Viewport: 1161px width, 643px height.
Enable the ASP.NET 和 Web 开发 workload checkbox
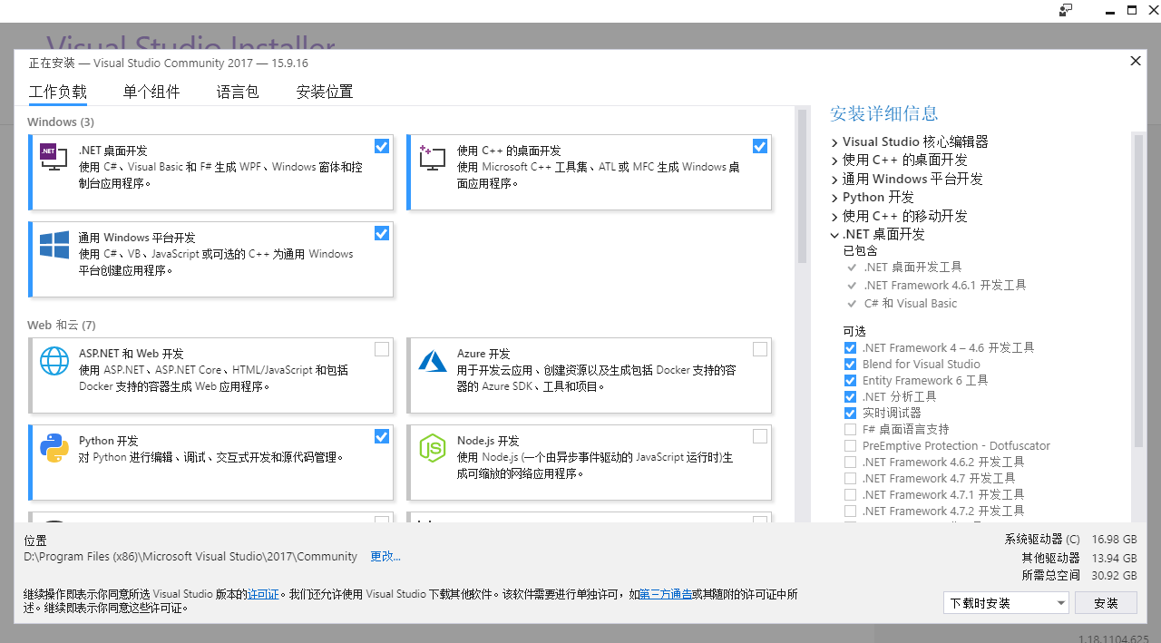point(381,349)
